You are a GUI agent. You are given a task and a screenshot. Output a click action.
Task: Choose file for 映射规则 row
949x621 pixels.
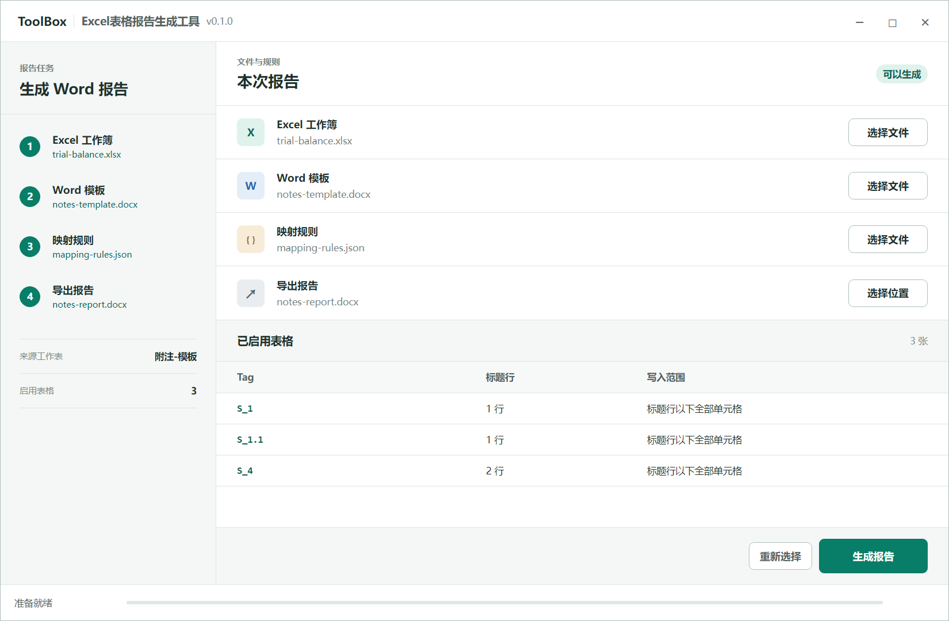click(x=887, y=239)
